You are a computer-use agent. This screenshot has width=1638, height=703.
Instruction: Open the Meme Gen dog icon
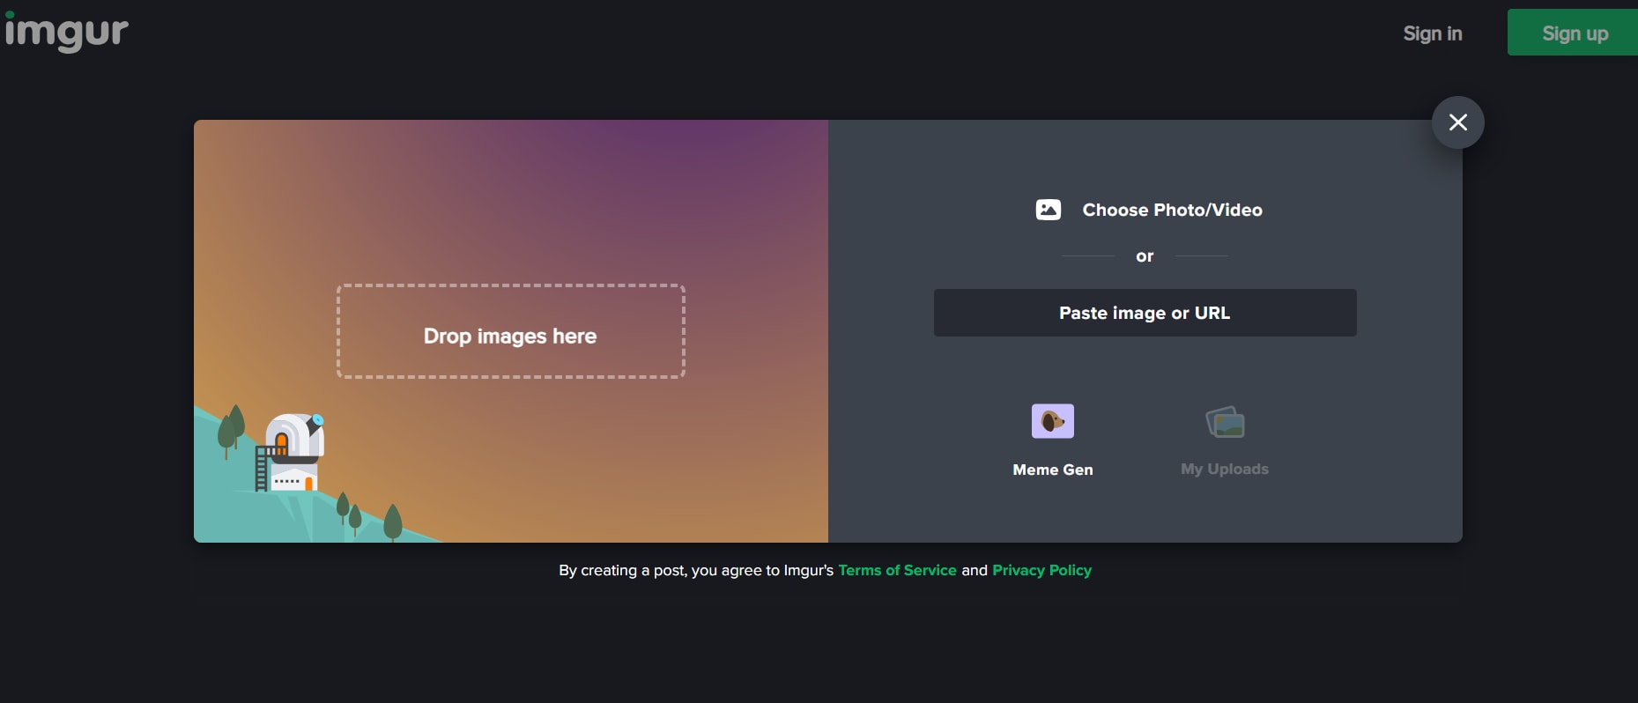1053,421
